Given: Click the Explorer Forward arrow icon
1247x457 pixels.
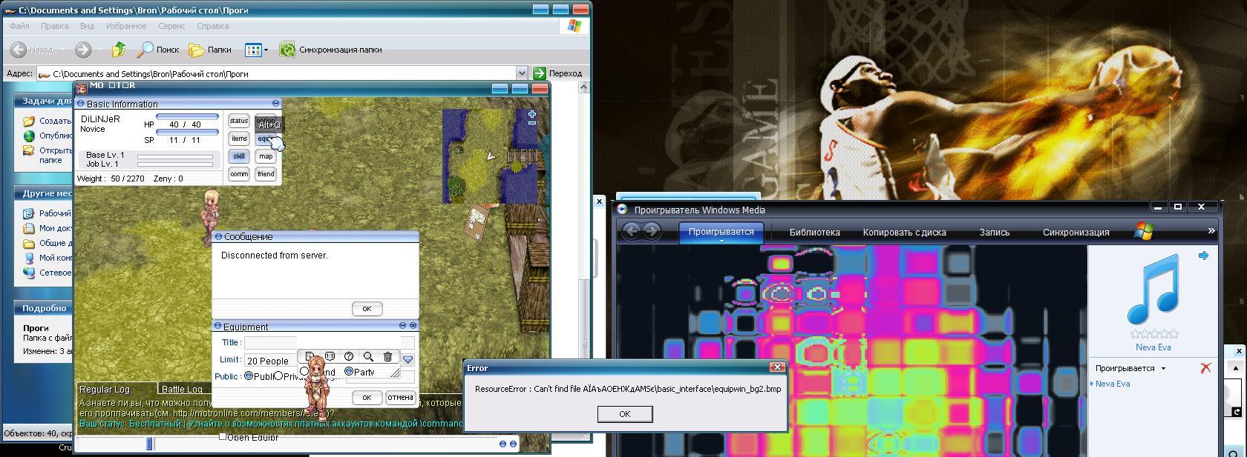Looking at the screenshot, I should pos(83,50).
